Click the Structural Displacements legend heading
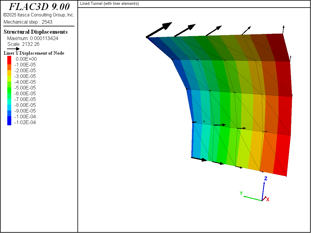The height and width of the screenshot is (233, 311). point(36,32)
